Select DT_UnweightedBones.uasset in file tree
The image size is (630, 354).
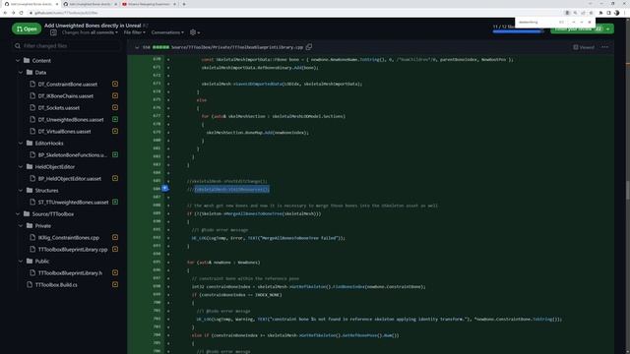click(71, 120)
